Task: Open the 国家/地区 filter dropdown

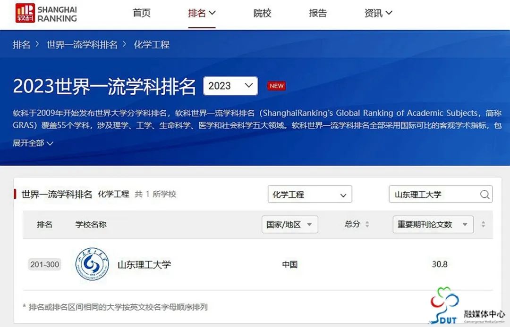Action: pos(289,224)
